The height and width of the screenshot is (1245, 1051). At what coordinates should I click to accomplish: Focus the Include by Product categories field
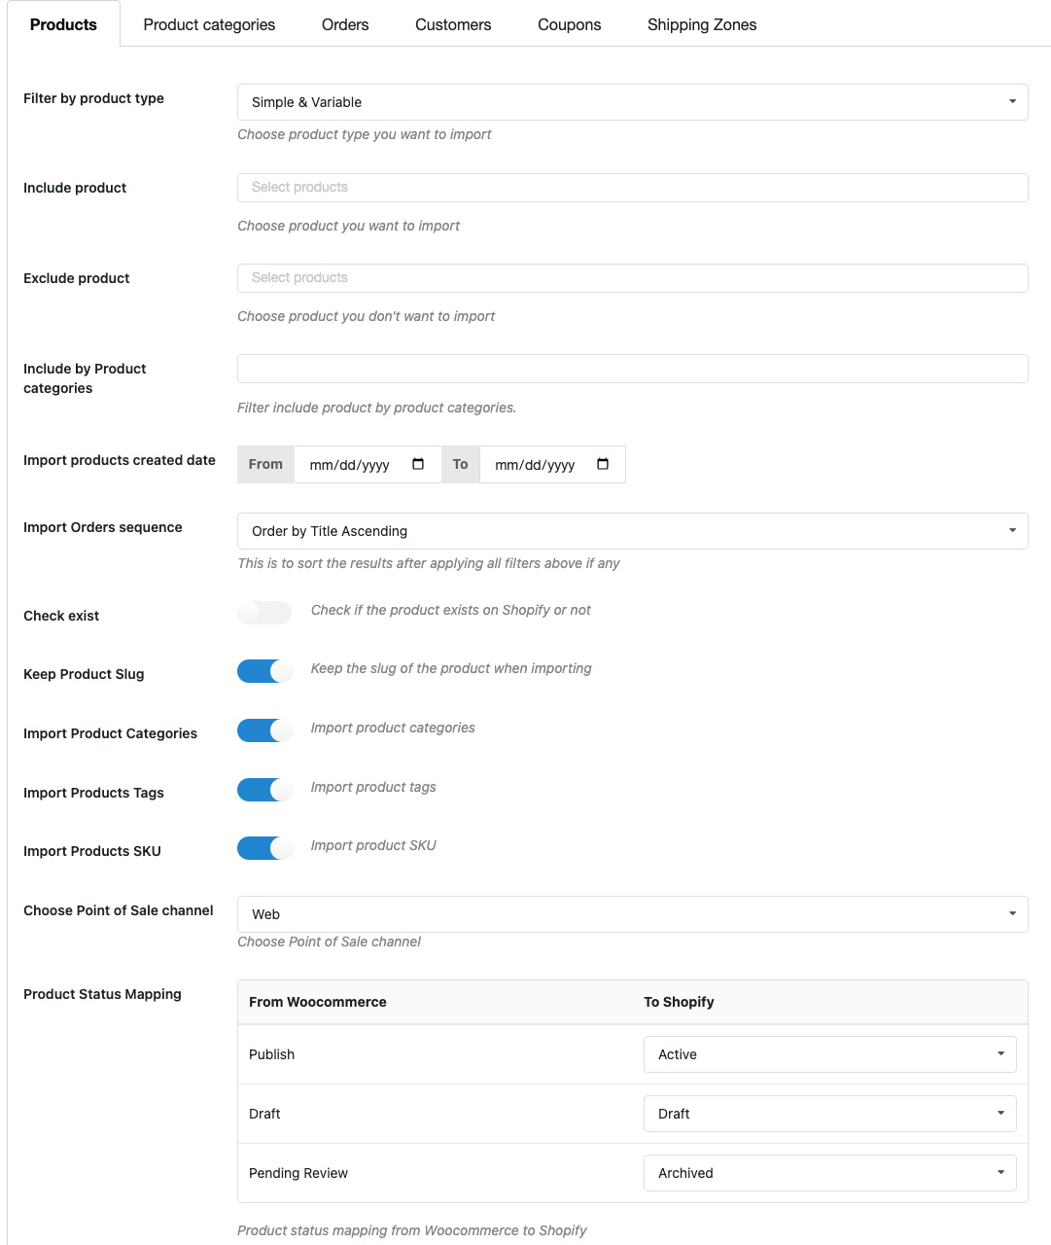coord(632,369)
